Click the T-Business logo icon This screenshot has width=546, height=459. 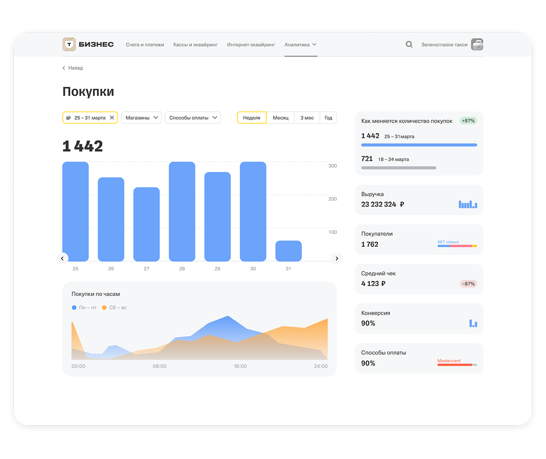[69, 45]
